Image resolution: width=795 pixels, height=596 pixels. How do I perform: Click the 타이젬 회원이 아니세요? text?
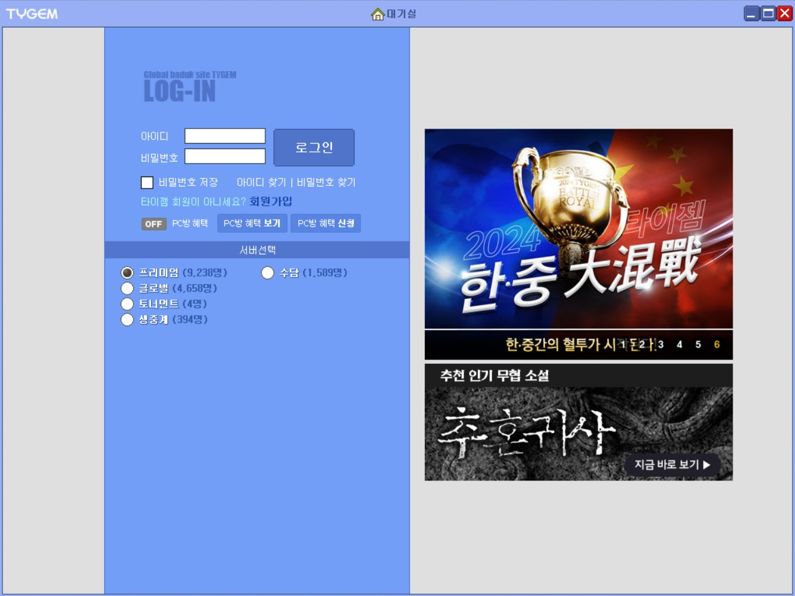pos(193,202)
